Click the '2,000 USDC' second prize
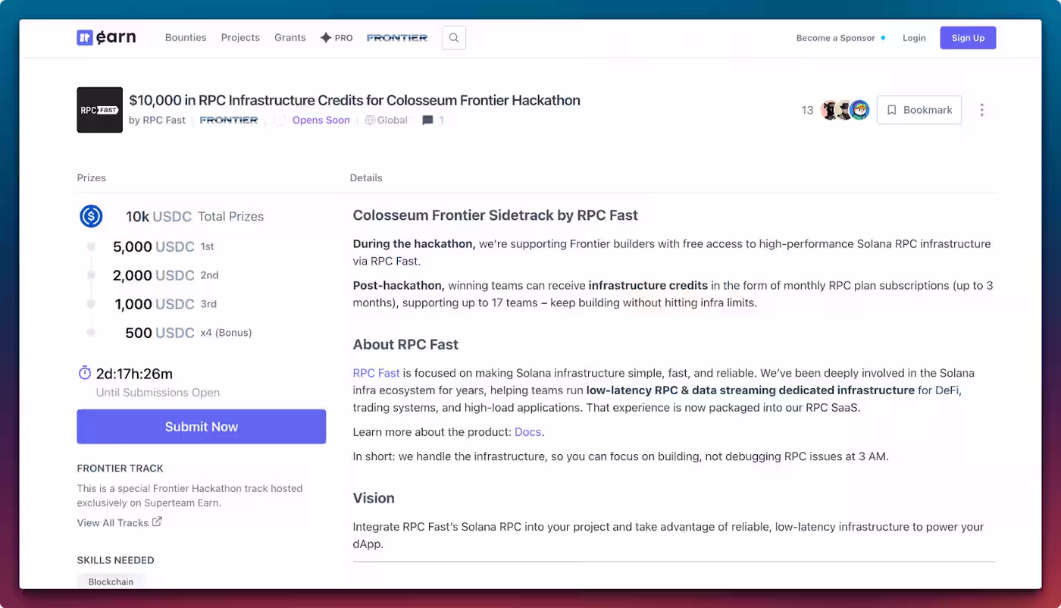1061x608 pixels. tap(154, 275)
